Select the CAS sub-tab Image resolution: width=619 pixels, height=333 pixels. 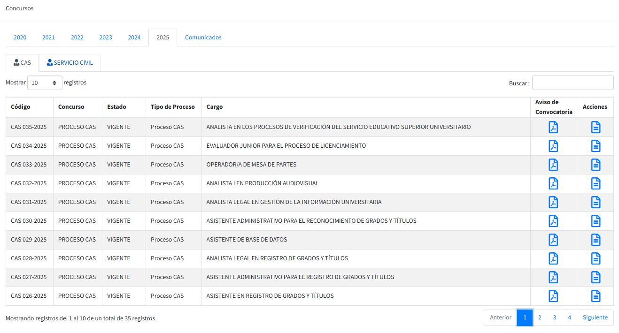(x=22, y=63)
